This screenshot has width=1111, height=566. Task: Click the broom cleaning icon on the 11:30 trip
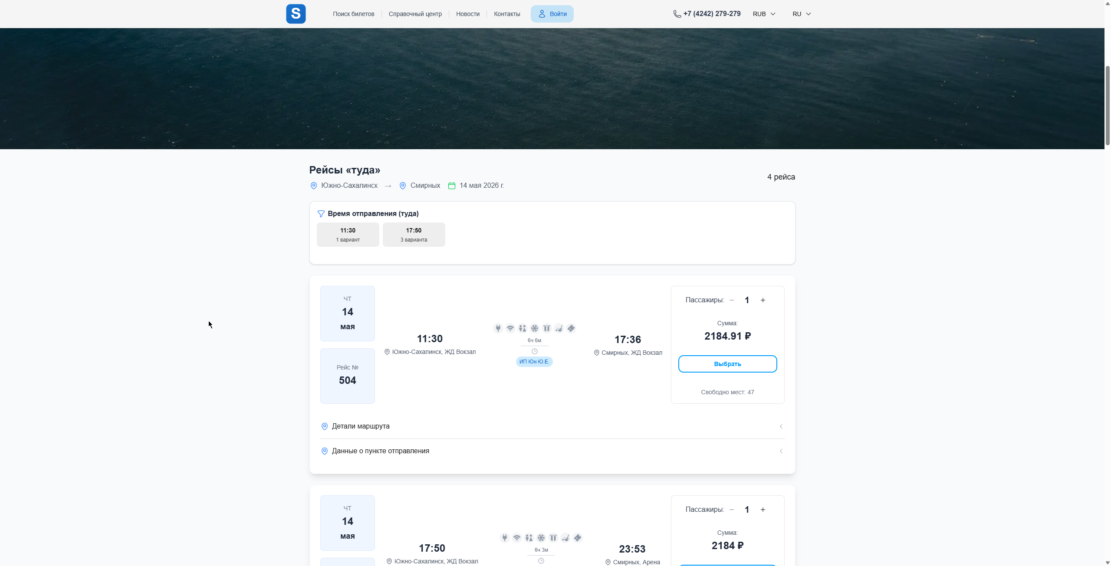(559, 328)
